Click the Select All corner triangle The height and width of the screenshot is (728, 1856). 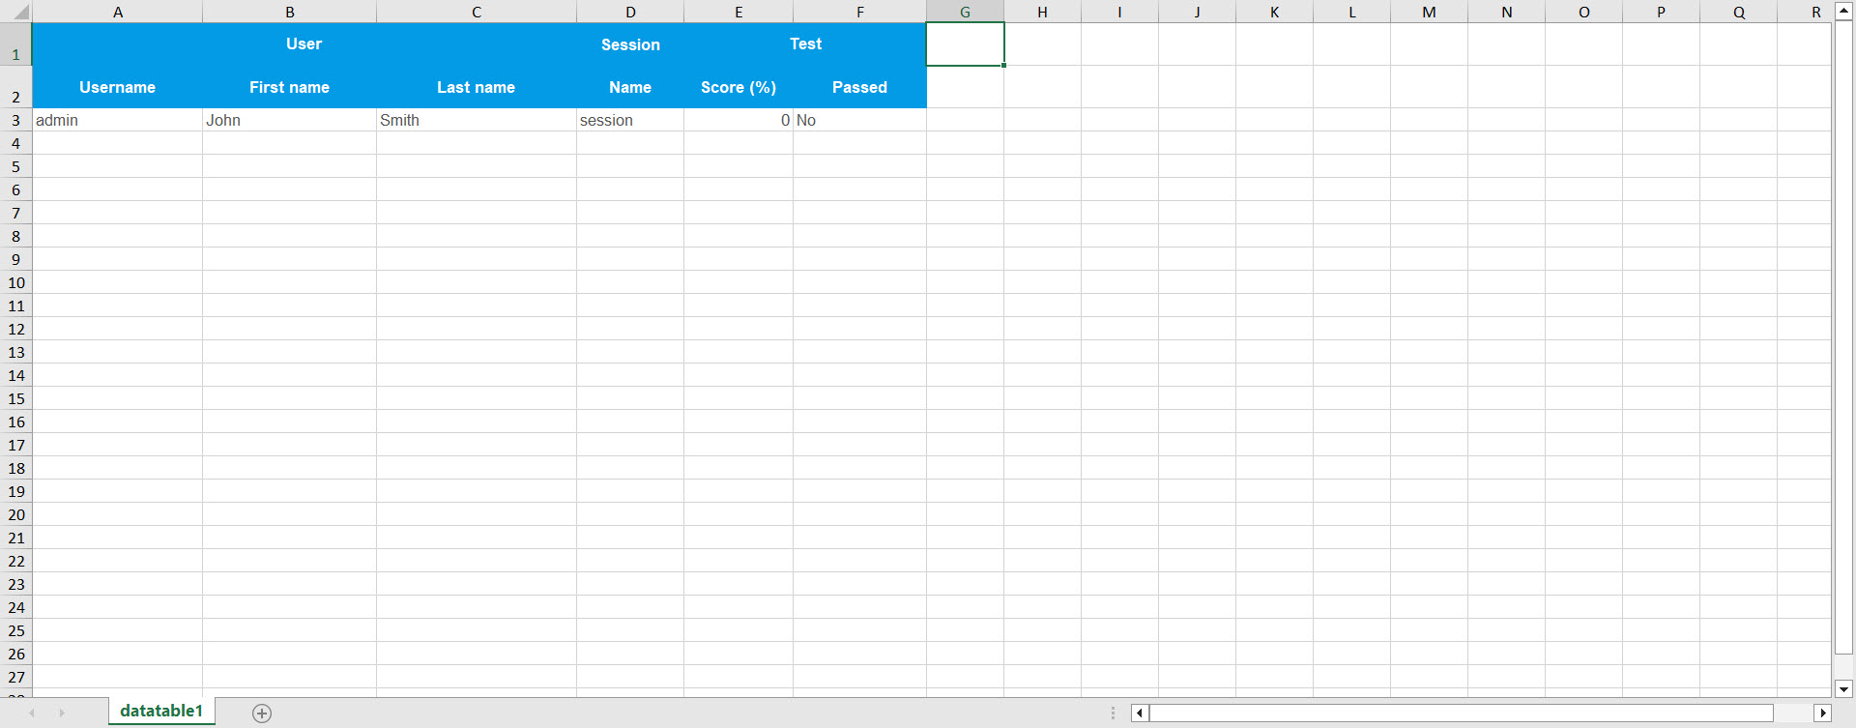pos(18,13)
